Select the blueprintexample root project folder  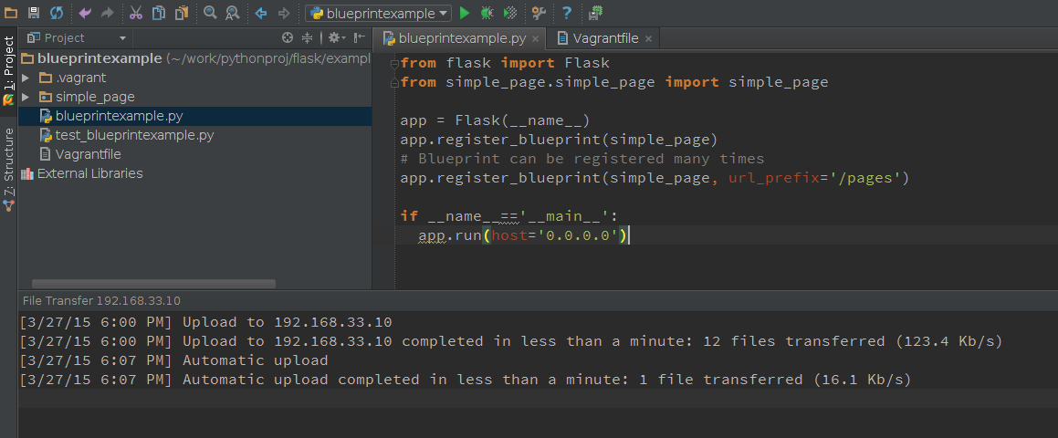coord(195,58)
